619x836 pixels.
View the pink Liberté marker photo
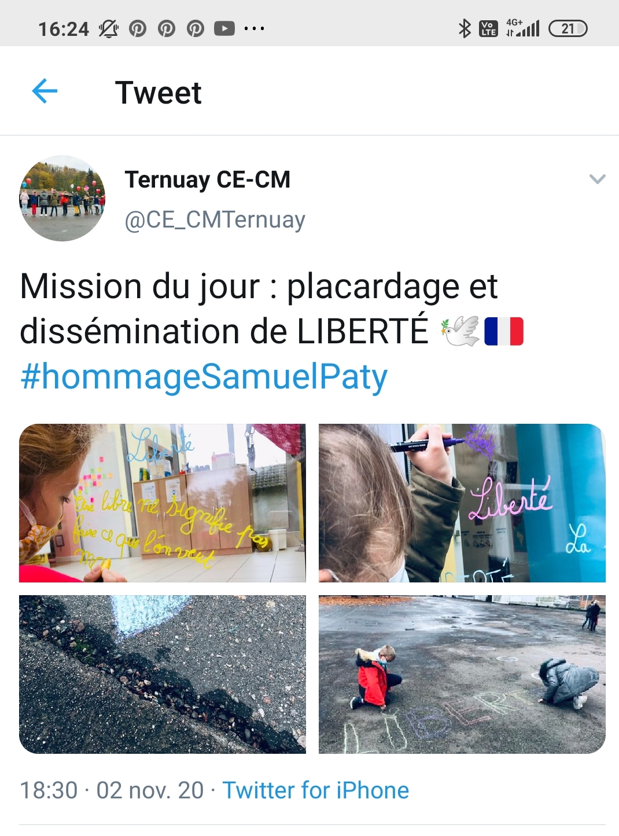tap(462, 503)
